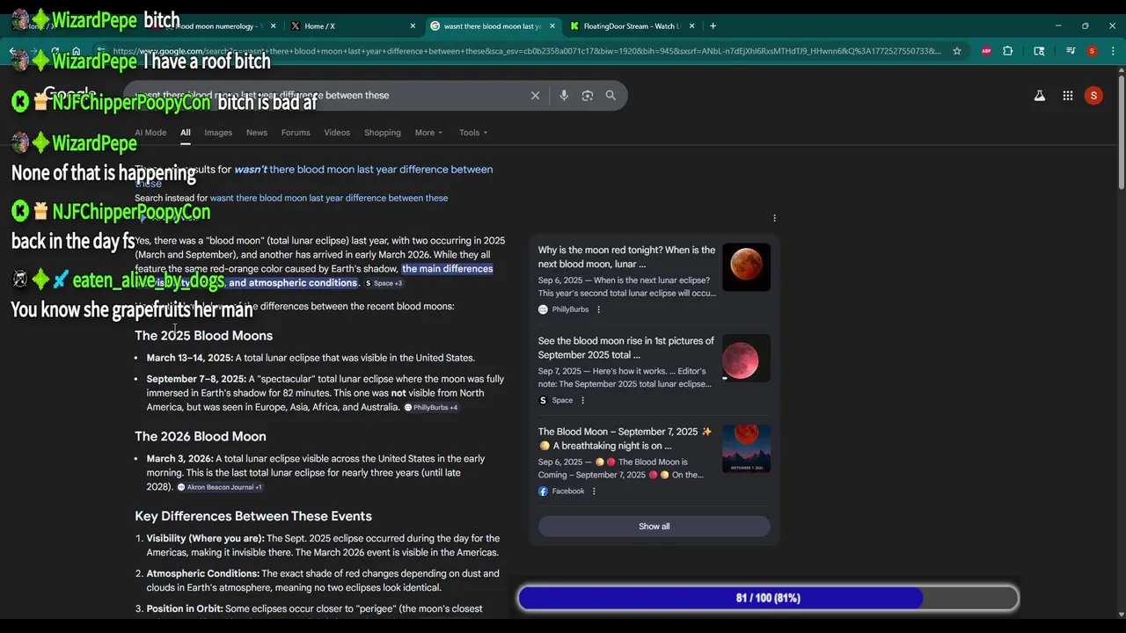Open the Adblock Plus extension
This screenshot has width=1126, height=633.
pyautogui.click(x=986, y=51)
